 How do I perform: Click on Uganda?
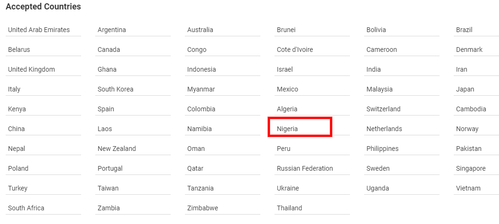378,188
